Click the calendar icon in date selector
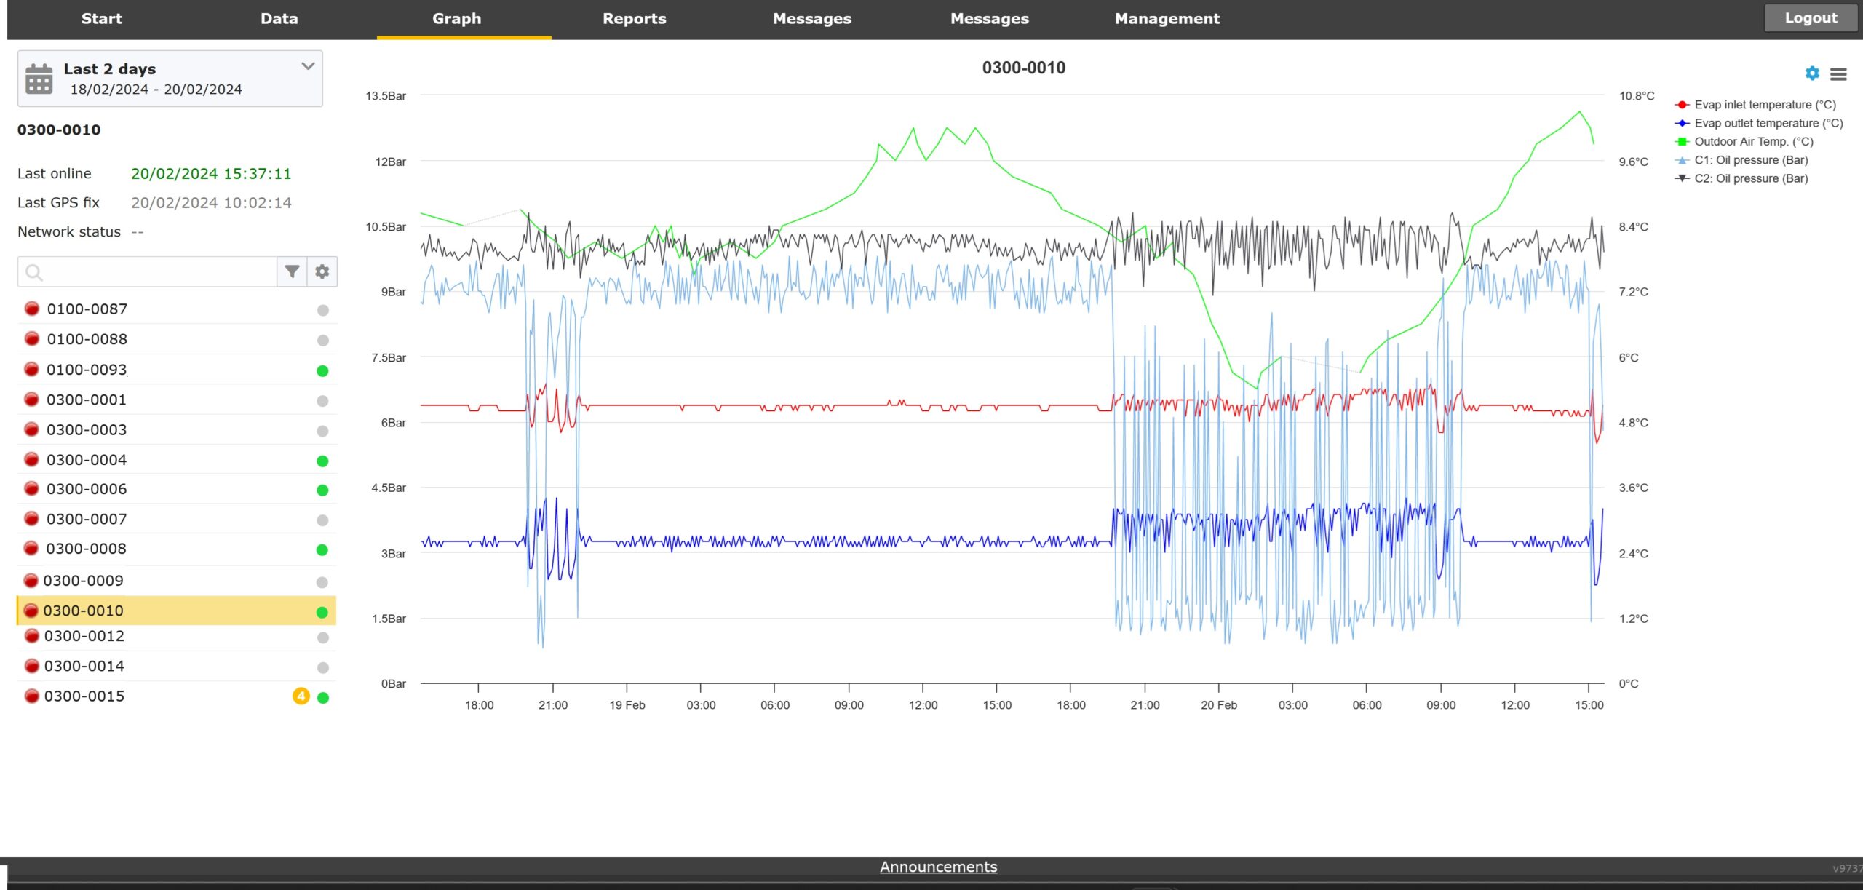 (39, 79)
